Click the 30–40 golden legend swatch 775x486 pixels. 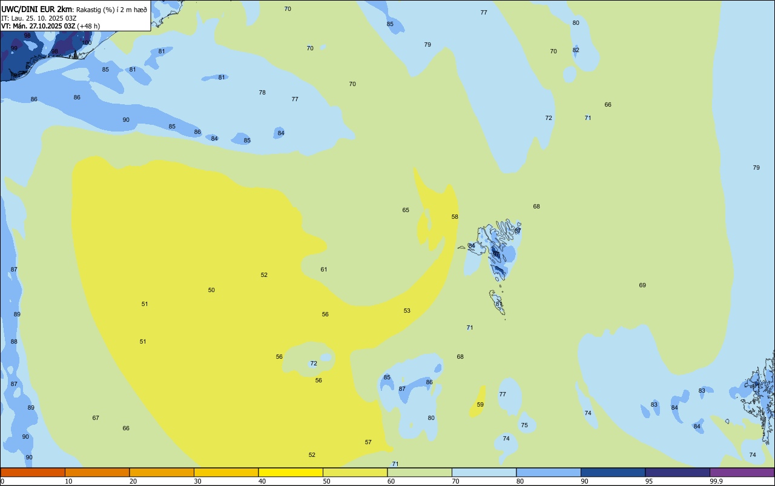click(226, 472)
